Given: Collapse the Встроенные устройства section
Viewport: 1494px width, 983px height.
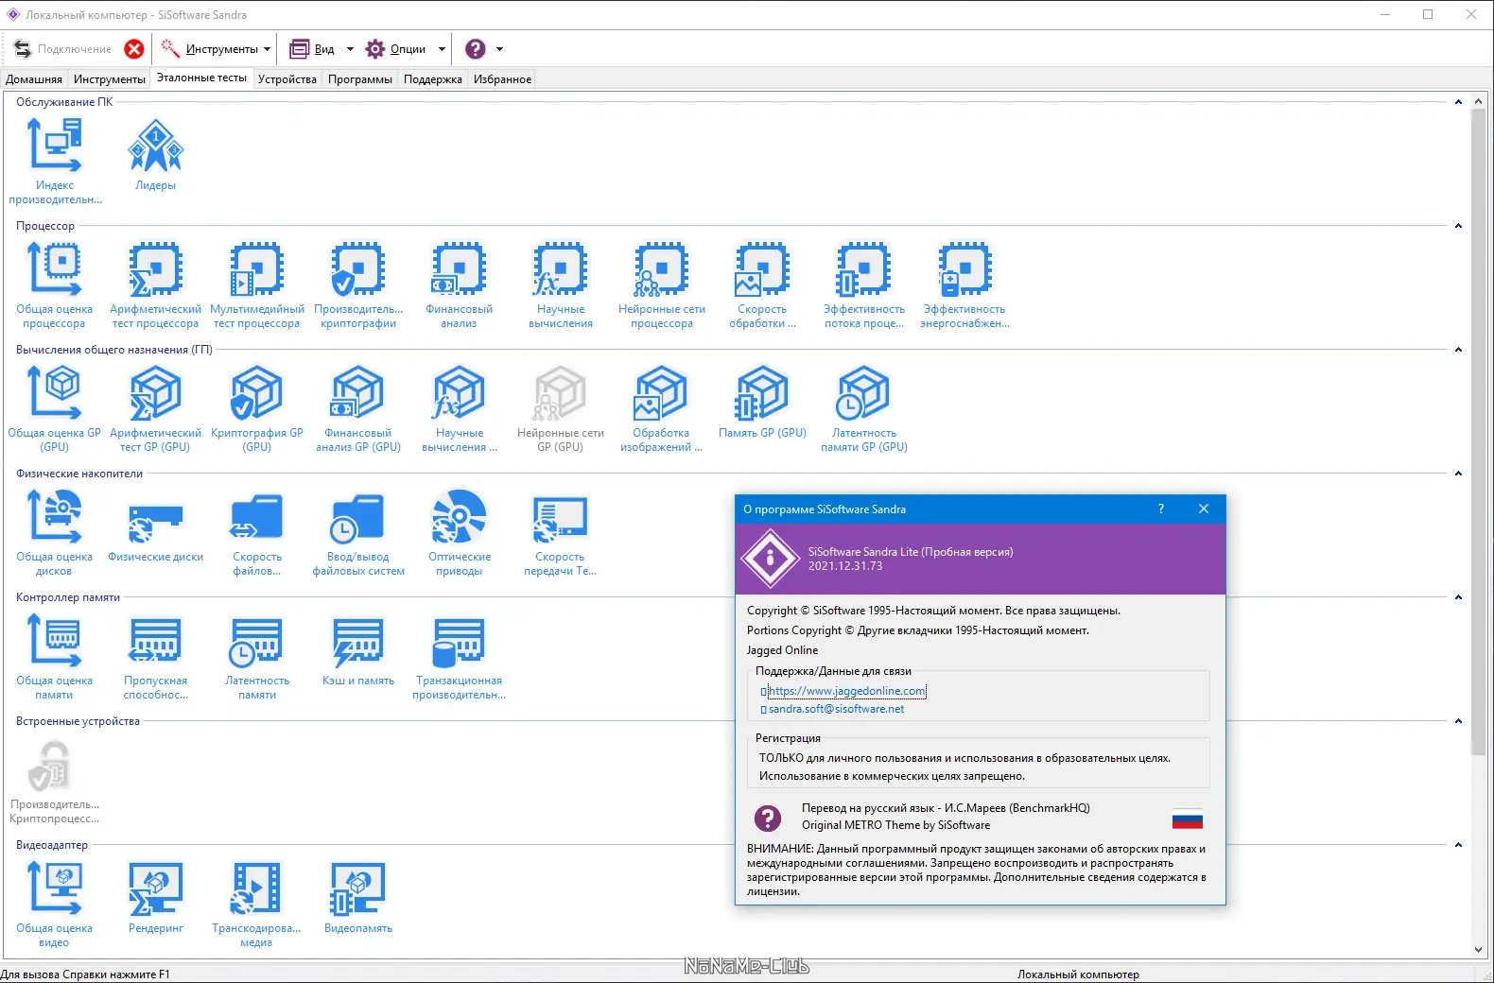Looking at the screenshot, I should pos(1458,721).
